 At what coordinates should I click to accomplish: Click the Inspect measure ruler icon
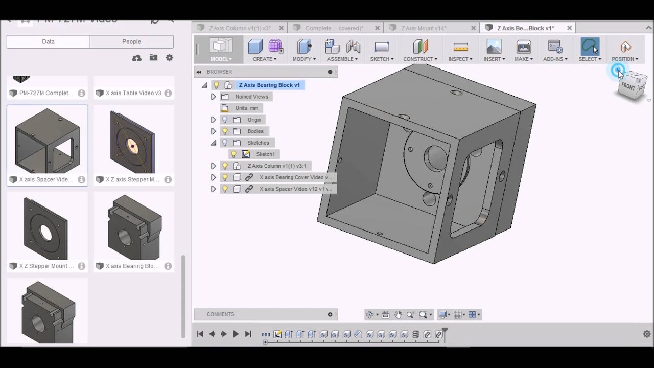coord(460,47)
